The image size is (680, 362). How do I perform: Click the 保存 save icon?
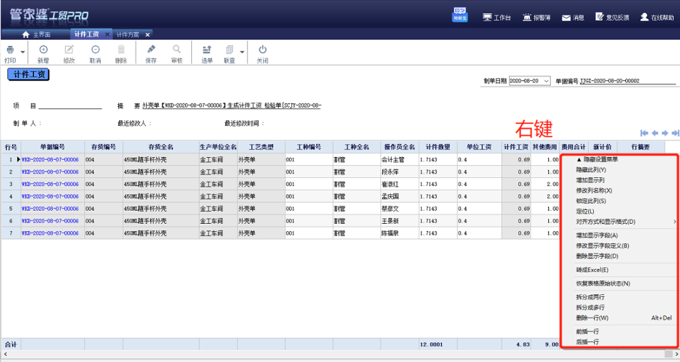coord(151,50)
